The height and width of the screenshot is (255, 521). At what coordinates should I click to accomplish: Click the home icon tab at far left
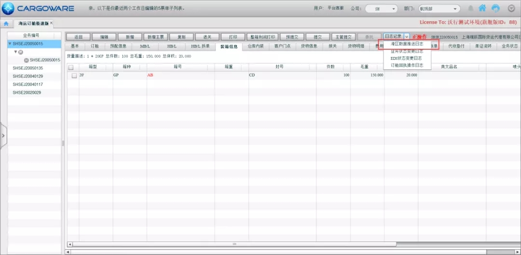click(x=6, y=24)
